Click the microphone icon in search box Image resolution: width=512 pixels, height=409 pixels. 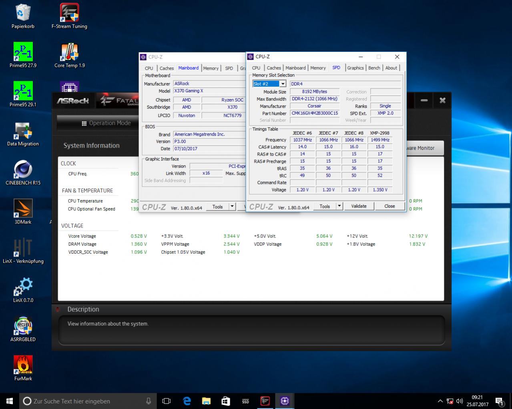point(149,401)
